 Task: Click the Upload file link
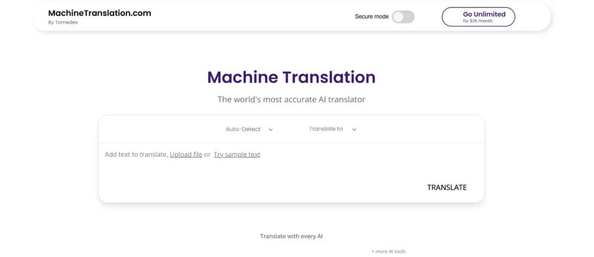pos(186,154)
